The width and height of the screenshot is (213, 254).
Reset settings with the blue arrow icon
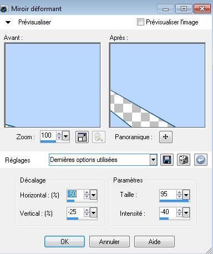[x=201, y=160]
